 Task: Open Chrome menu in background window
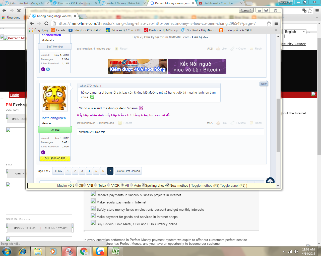click(317, 11)
